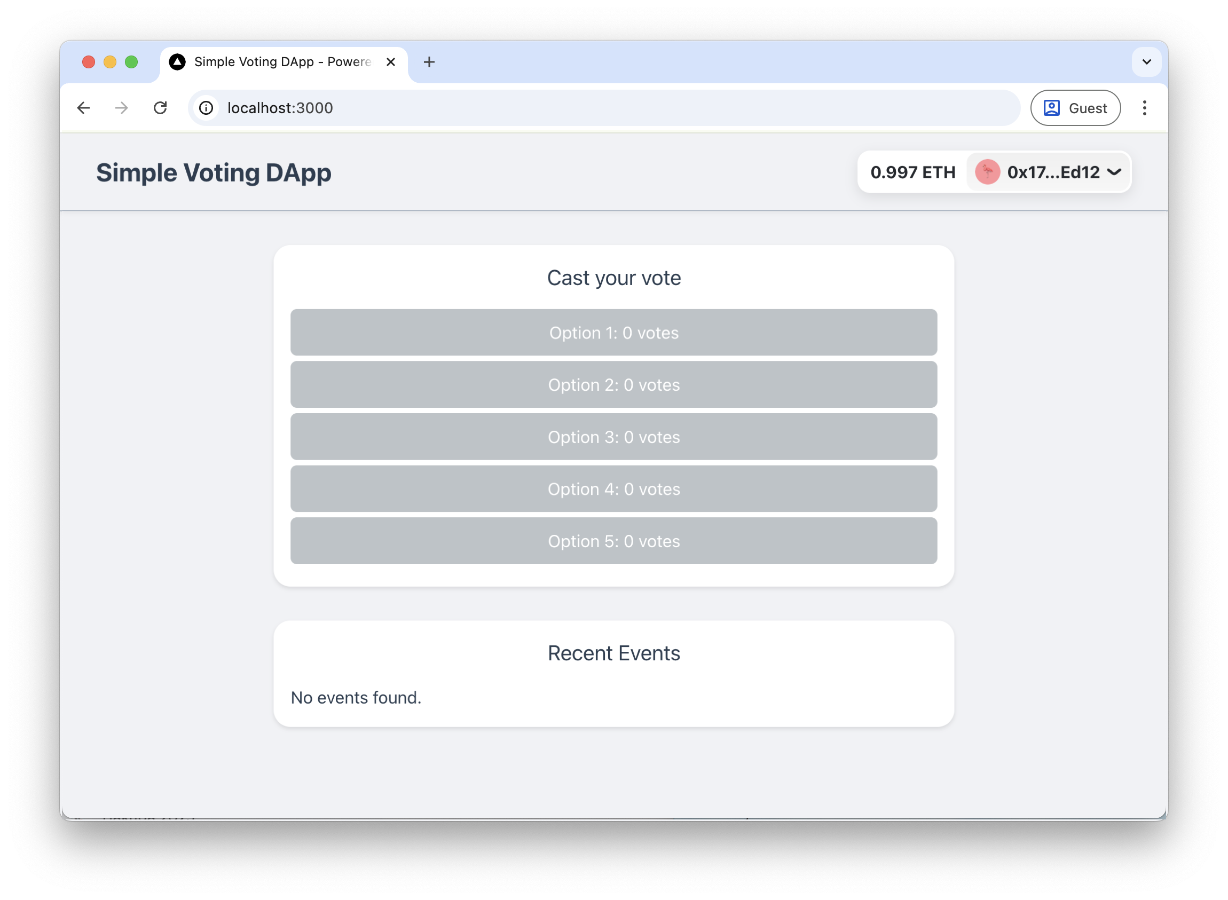The height and width of the screenshot is (900, 1228).
Task: Vote for Option 1
Action: pyautogui.click(x=613, y=333)
